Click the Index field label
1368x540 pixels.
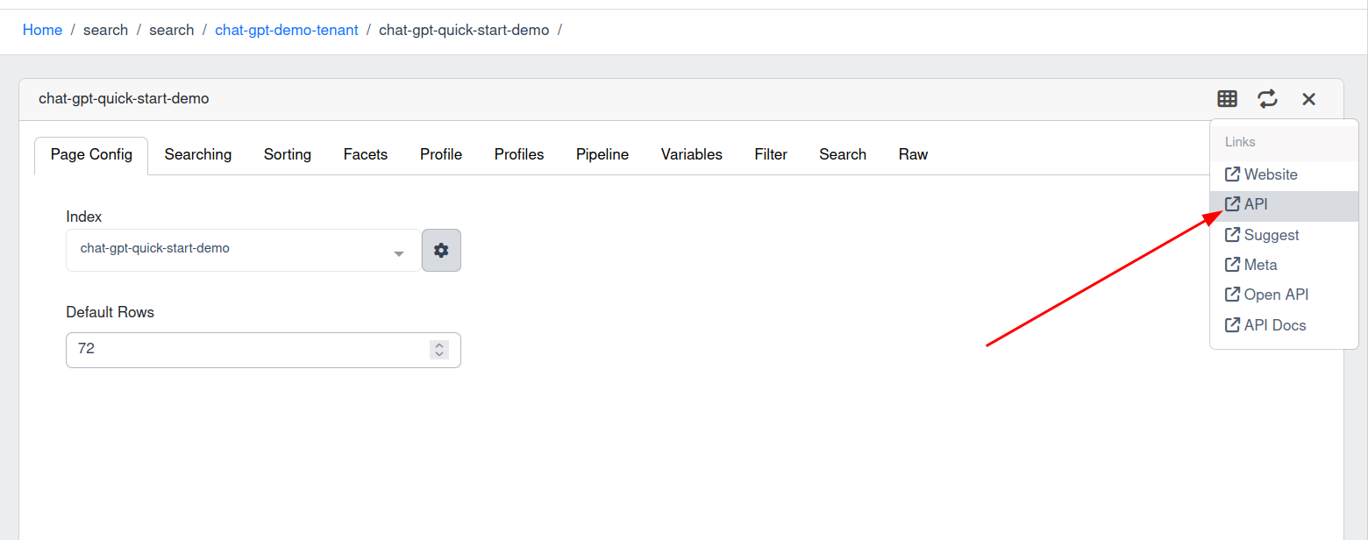pos(84,217)
